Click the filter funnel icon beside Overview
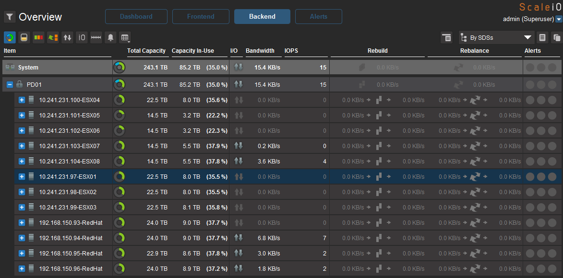This screenshot has height=278, width=563. pos(10,17)
